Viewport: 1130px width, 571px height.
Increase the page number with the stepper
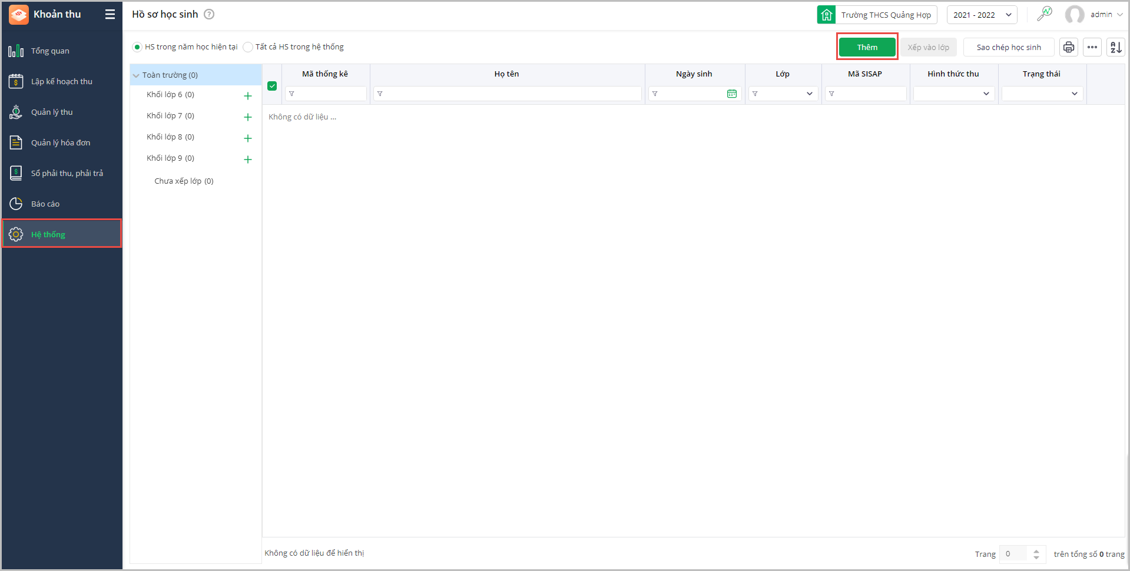(1036, 550)
